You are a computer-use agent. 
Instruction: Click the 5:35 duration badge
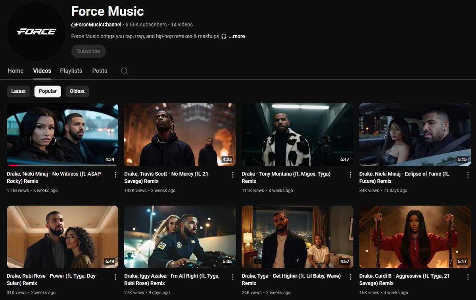(x=227, y=262)
